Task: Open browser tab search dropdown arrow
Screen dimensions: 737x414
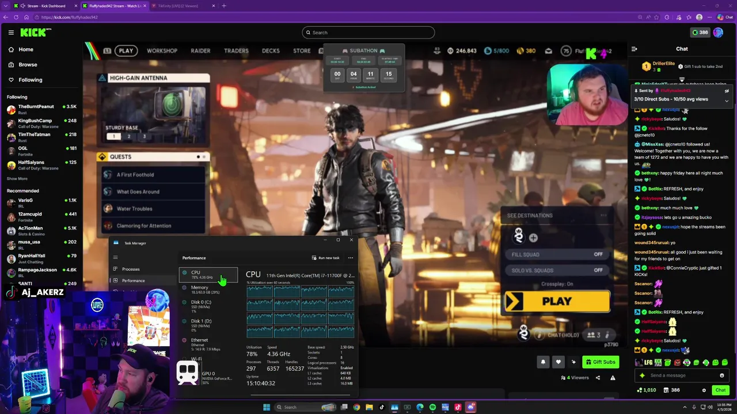Action: pyautogui.click(x=5, y=6)
